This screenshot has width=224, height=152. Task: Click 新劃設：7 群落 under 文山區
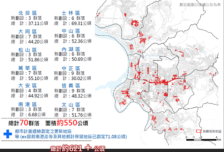pos(69,110)
